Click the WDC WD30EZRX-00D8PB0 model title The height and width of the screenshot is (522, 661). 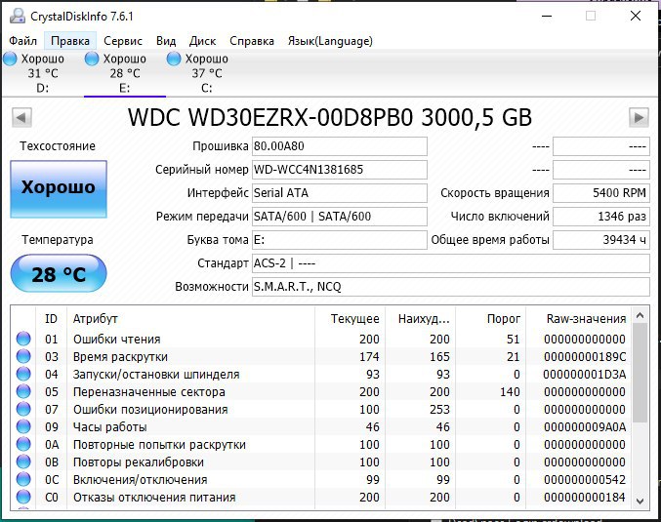[330, 117]
